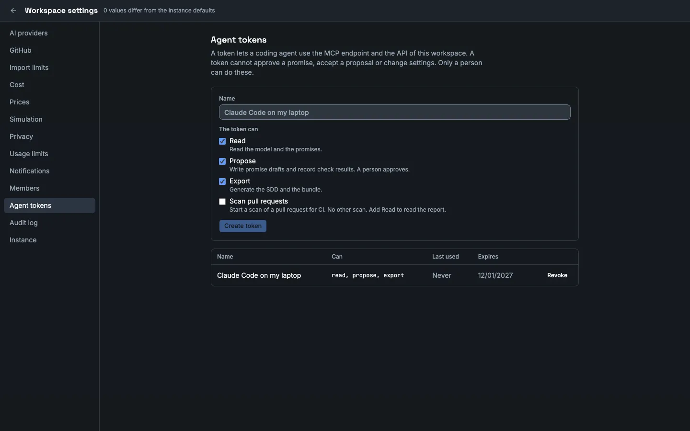The image size is (690, 431).
Task: Select the Cost settings page
Action: point(49,85)
